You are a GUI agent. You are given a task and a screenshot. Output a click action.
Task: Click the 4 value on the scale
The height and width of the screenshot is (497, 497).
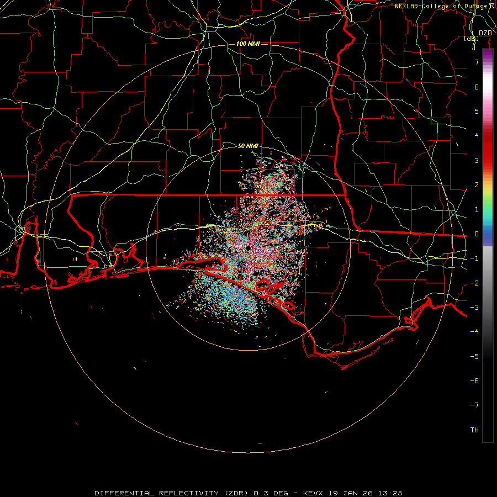click(x=477, y=136)
